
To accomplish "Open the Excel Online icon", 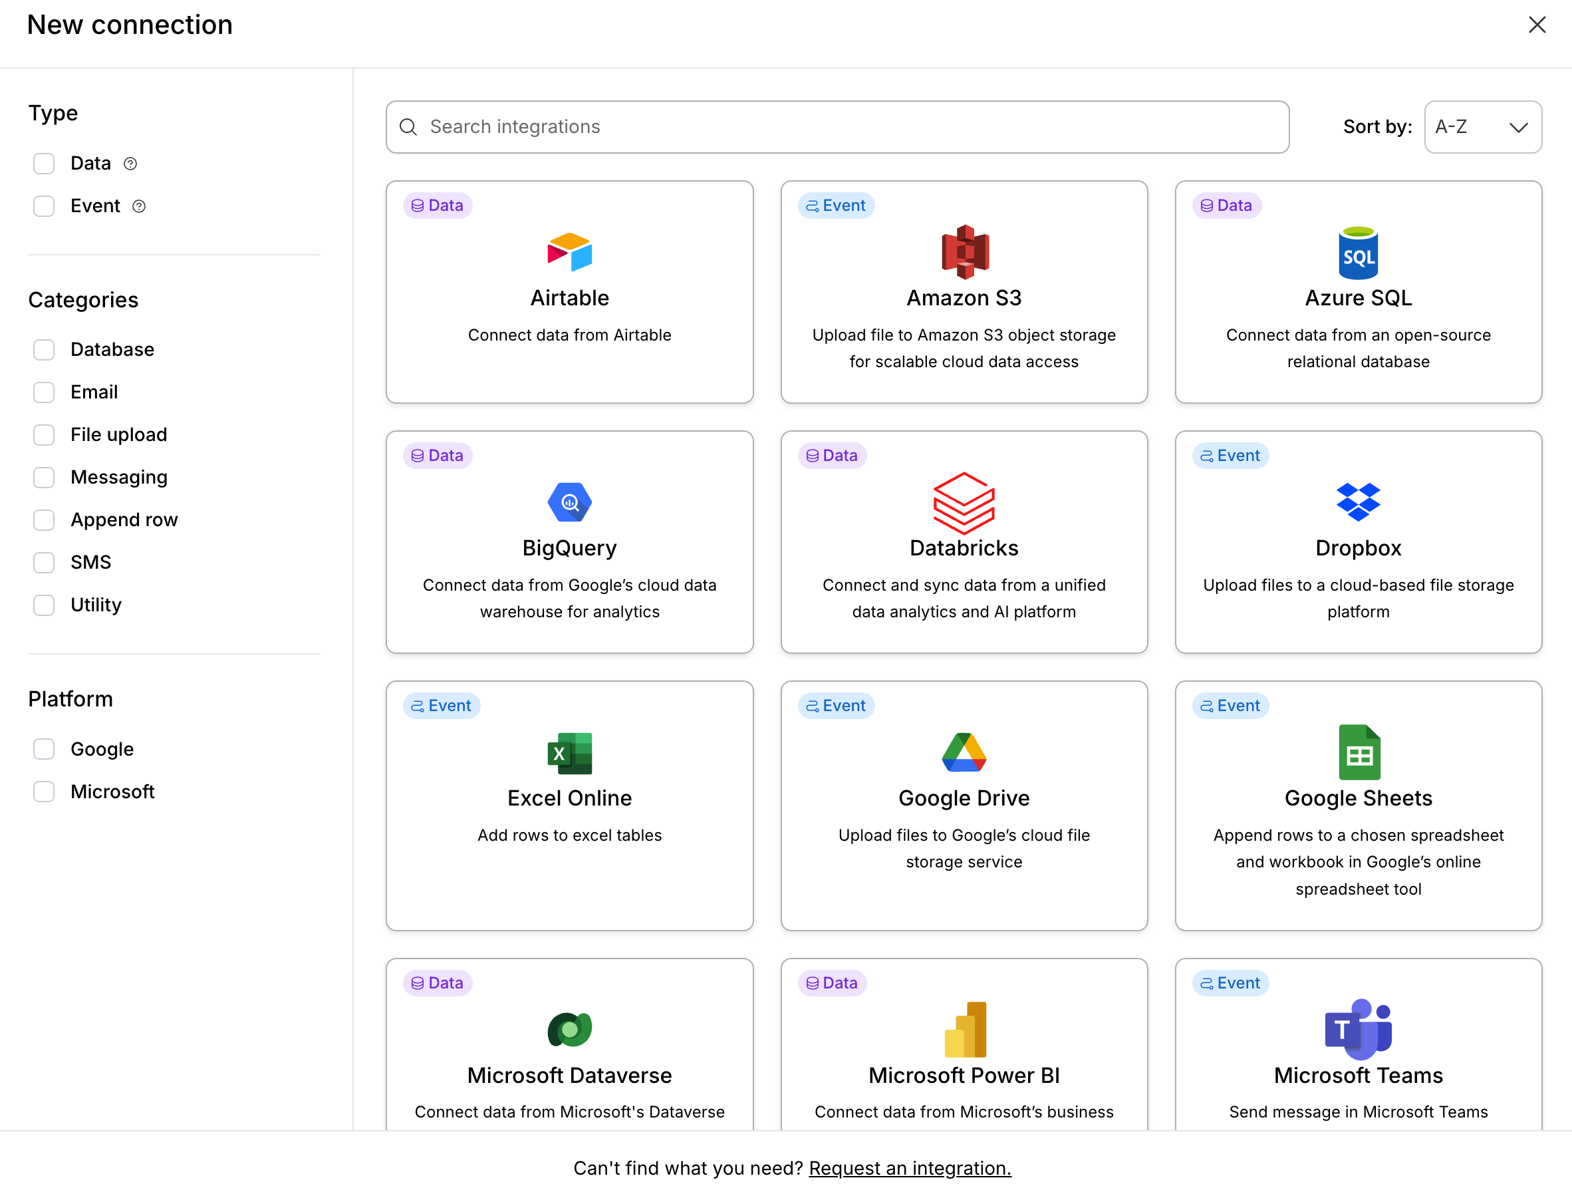I will click(569, 753).
